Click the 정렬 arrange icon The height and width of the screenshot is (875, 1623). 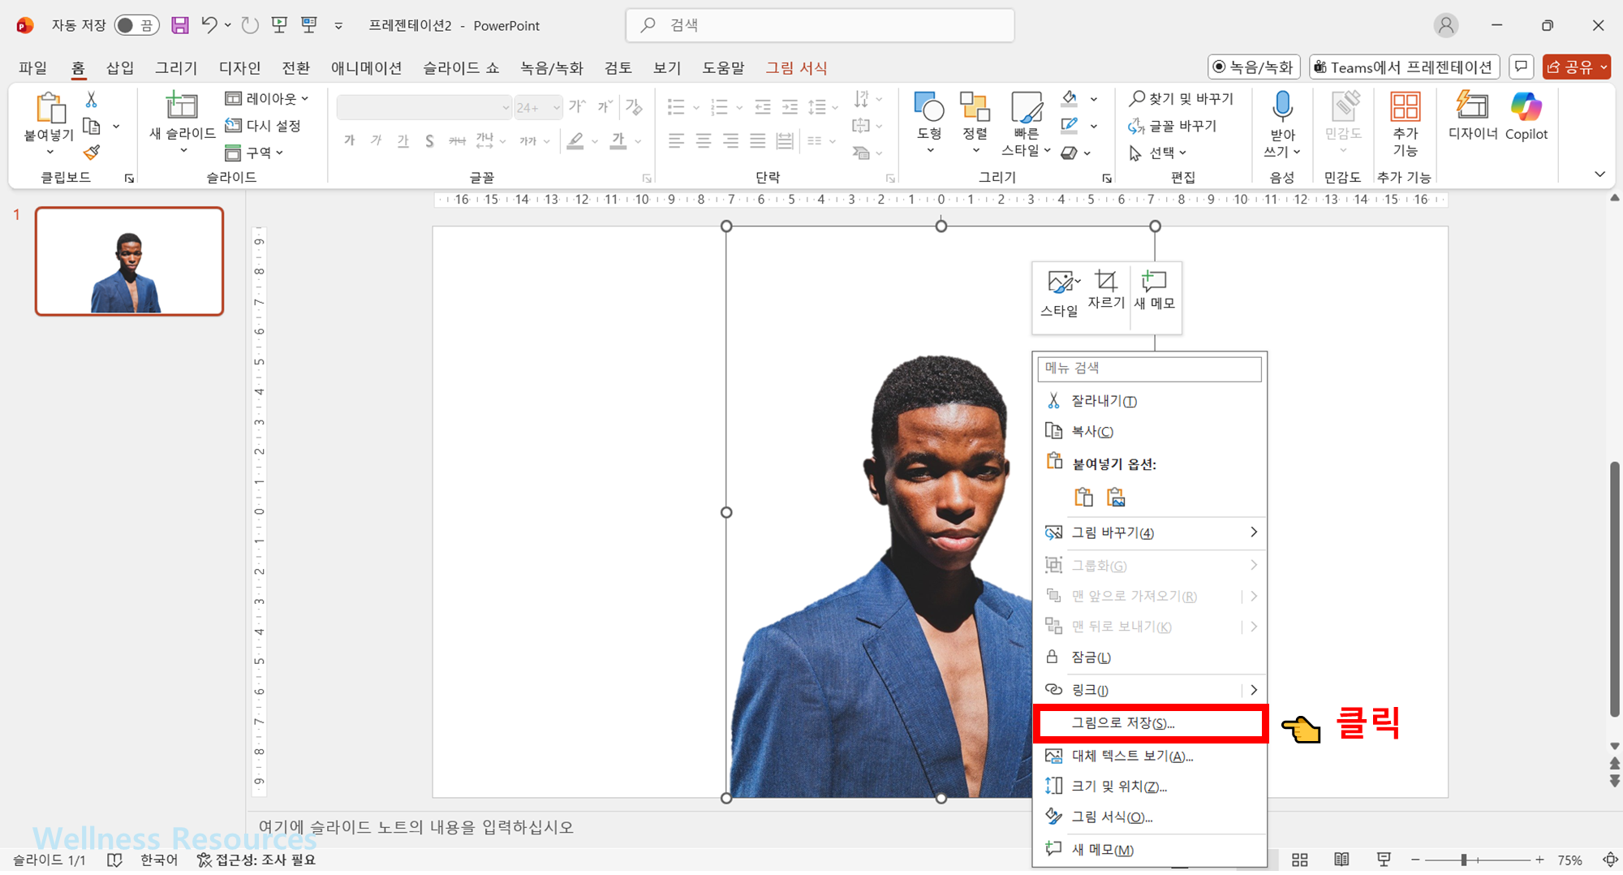click(975, 106)
